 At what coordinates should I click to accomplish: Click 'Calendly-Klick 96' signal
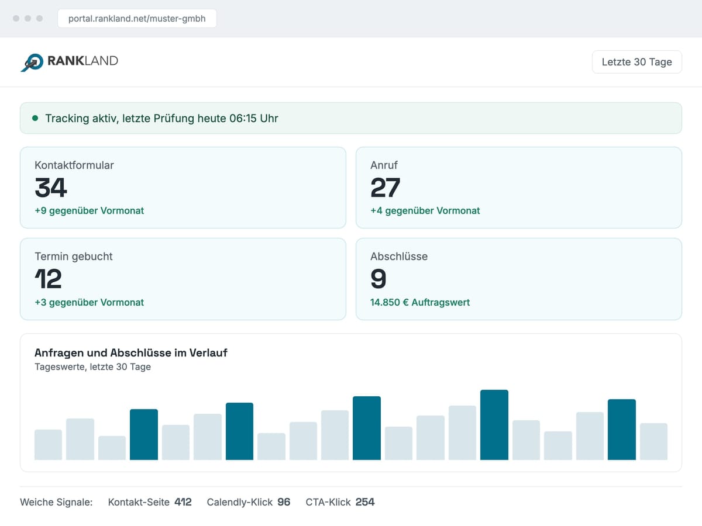point(249,502)
